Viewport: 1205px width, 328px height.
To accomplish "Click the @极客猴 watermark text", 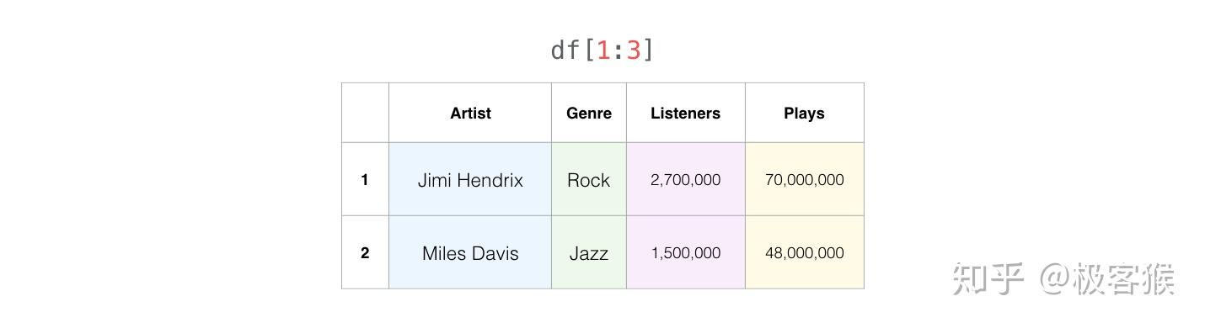I will tap(1106, 278).
